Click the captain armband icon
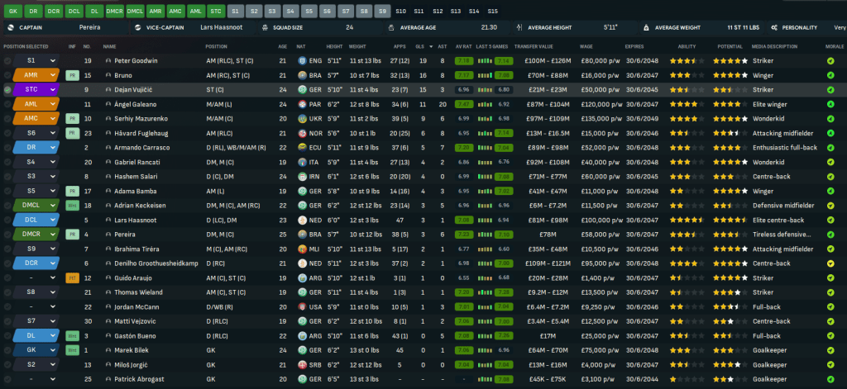The width and height of the screenshot is (847, 389). [x=10, y=27]
